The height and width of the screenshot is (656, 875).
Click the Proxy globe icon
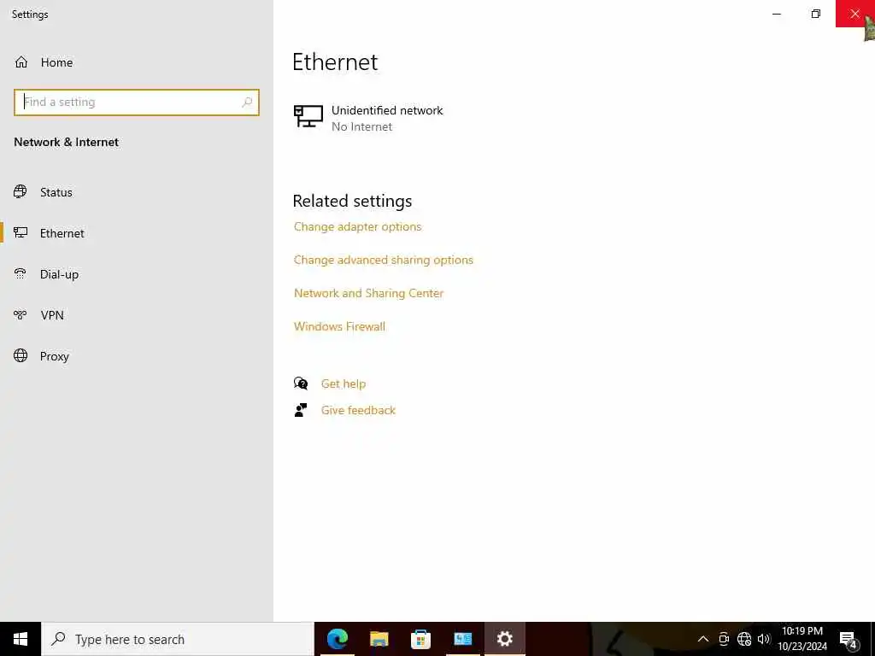pos(21,355)
